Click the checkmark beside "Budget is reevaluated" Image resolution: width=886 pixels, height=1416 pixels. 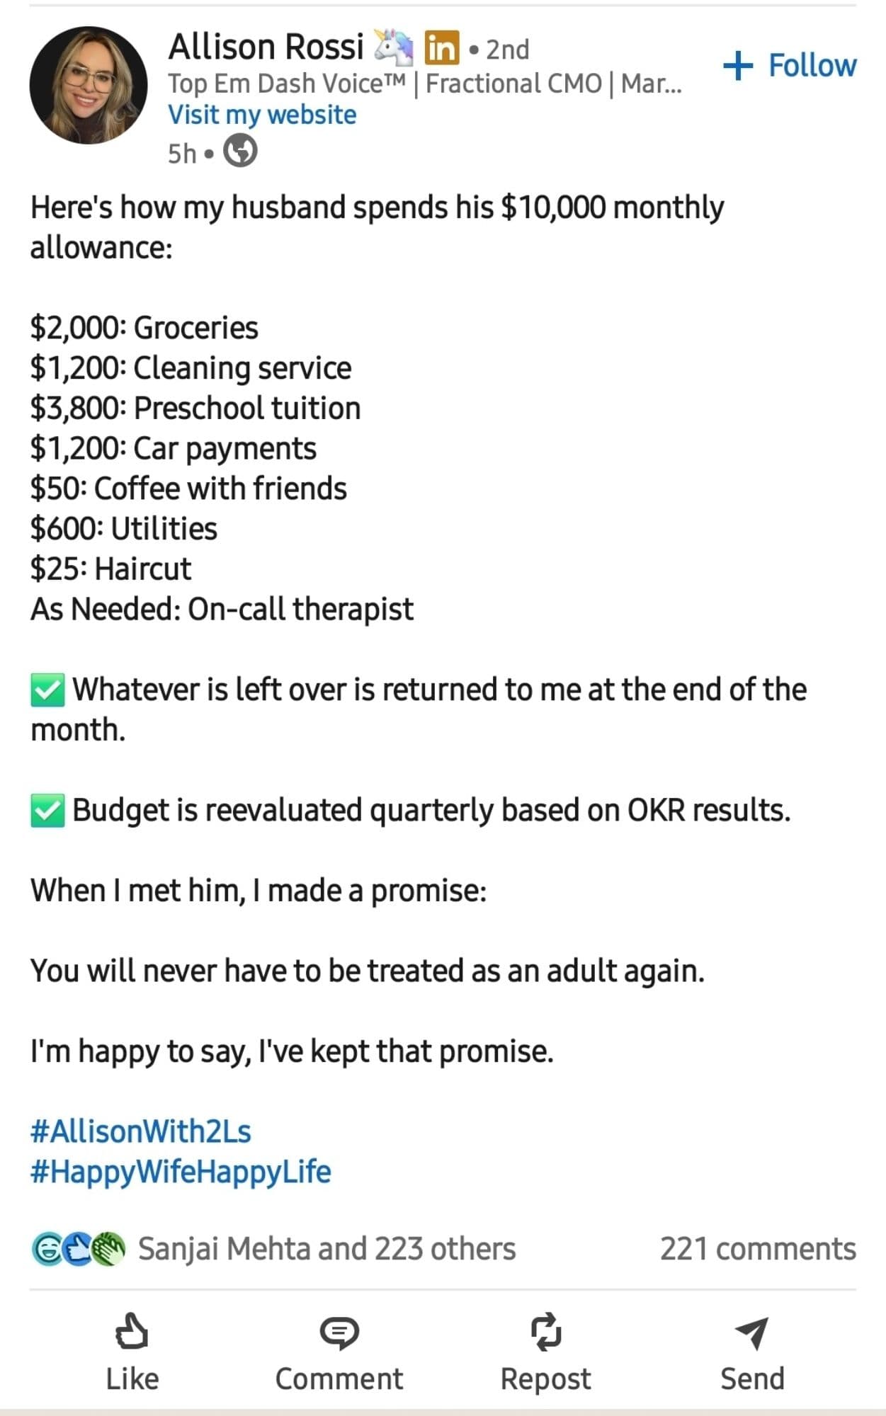pos(47,811)
